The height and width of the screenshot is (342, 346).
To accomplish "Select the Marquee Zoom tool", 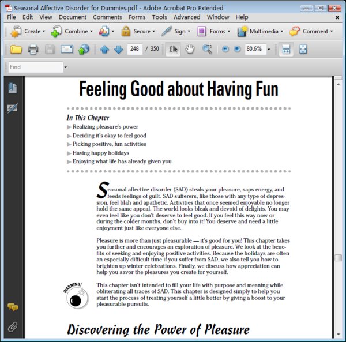I will [207, 49].
